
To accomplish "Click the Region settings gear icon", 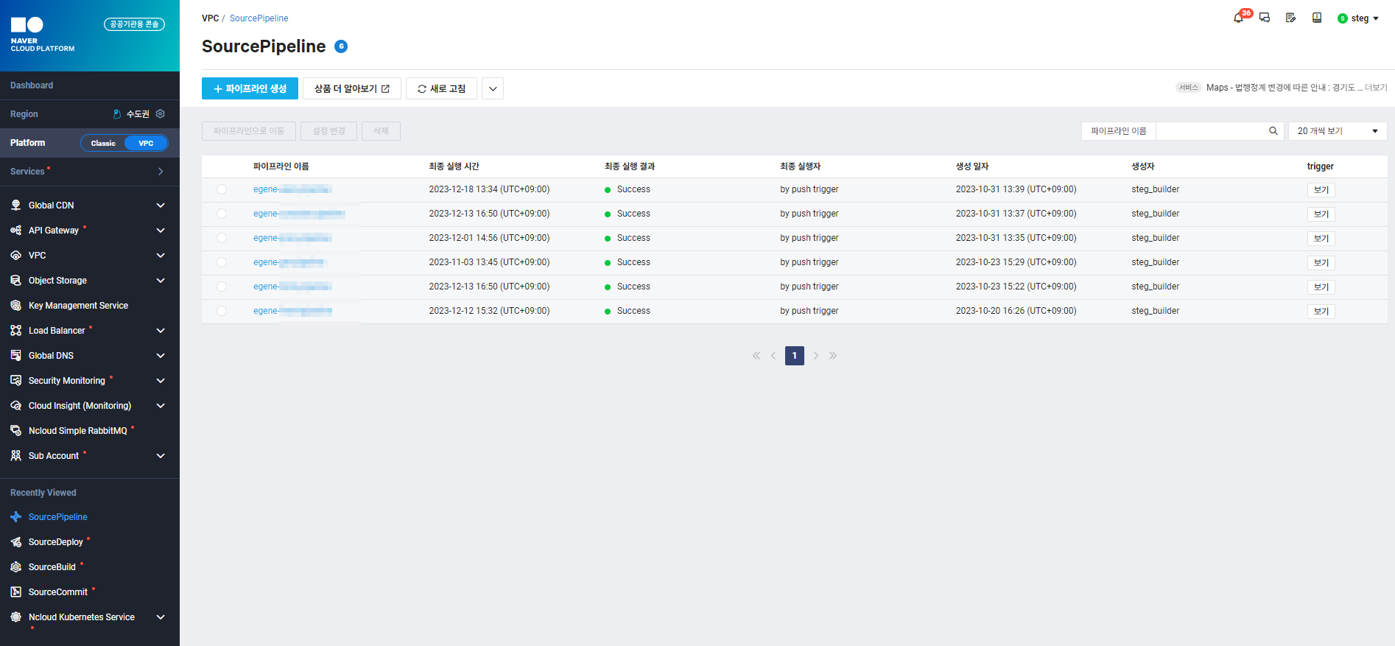I will click(x=161, y=114).
